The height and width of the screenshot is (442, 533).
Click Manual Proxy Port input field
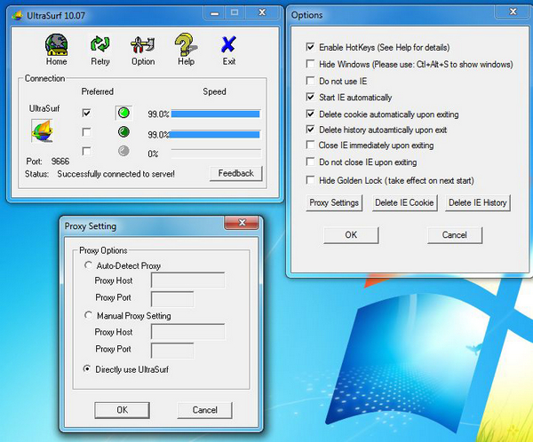pos(172,351)
